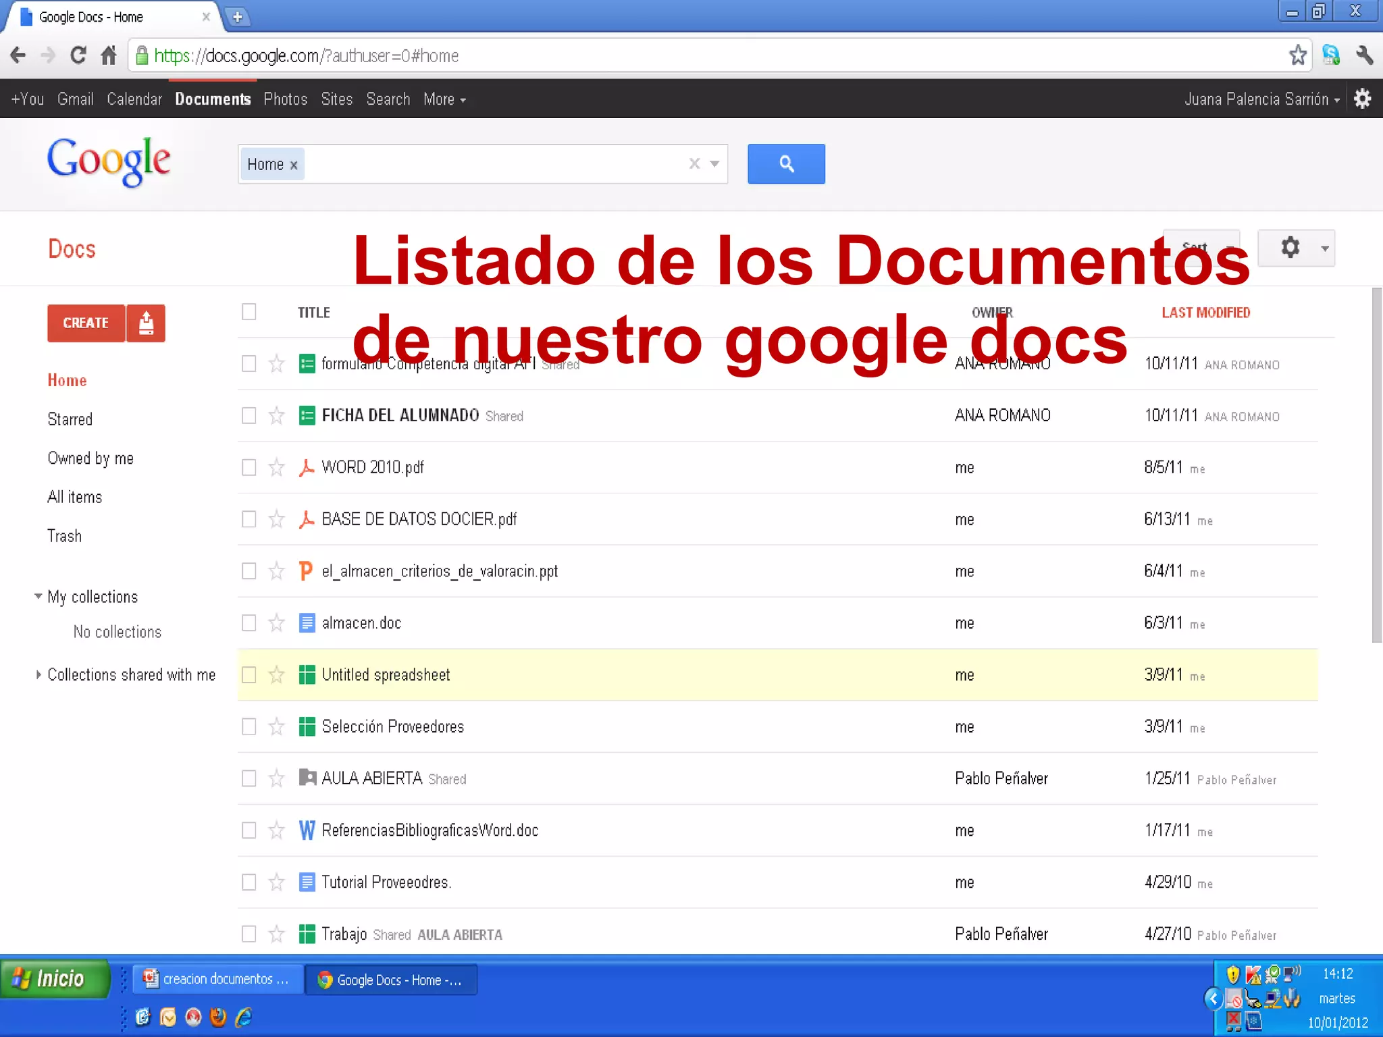Open the Docs settings gear dropdown
The width and height of the screenshot is (1383, 1037).
pyautogui.click(x=1297, y=248)
